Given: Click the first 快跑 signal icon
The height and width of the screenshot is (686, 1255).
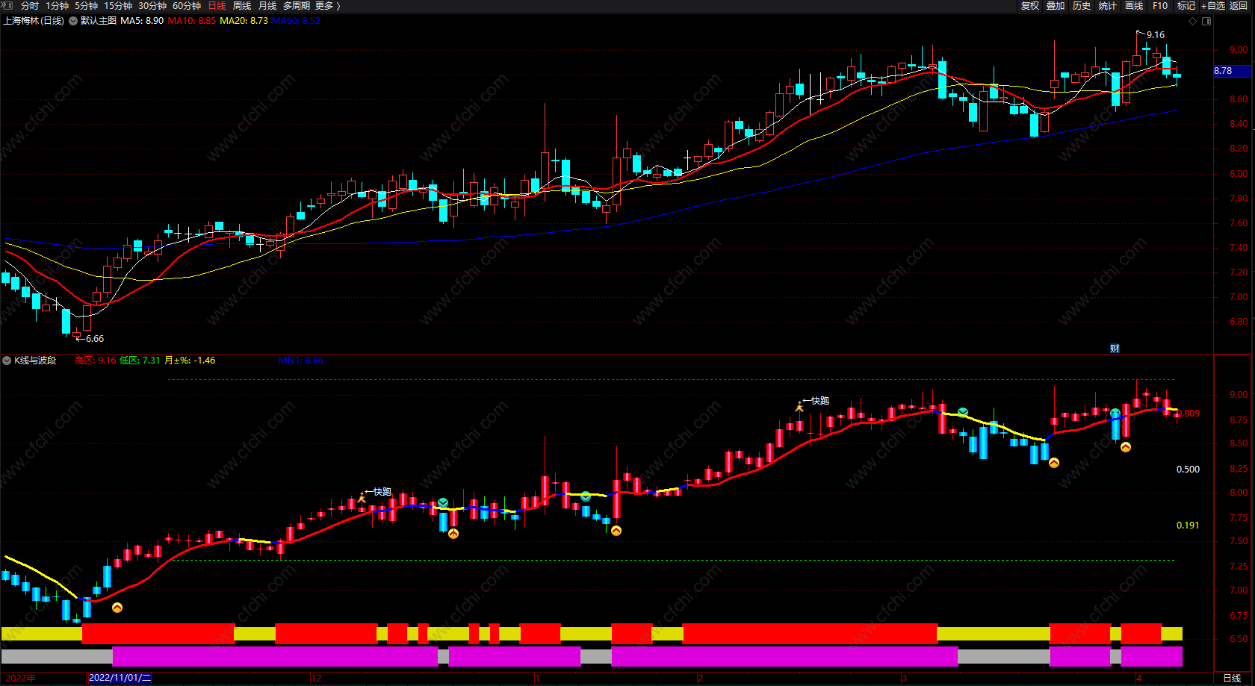Looking at the screenshot, I should pyautogui.click(x=362, y=498).
